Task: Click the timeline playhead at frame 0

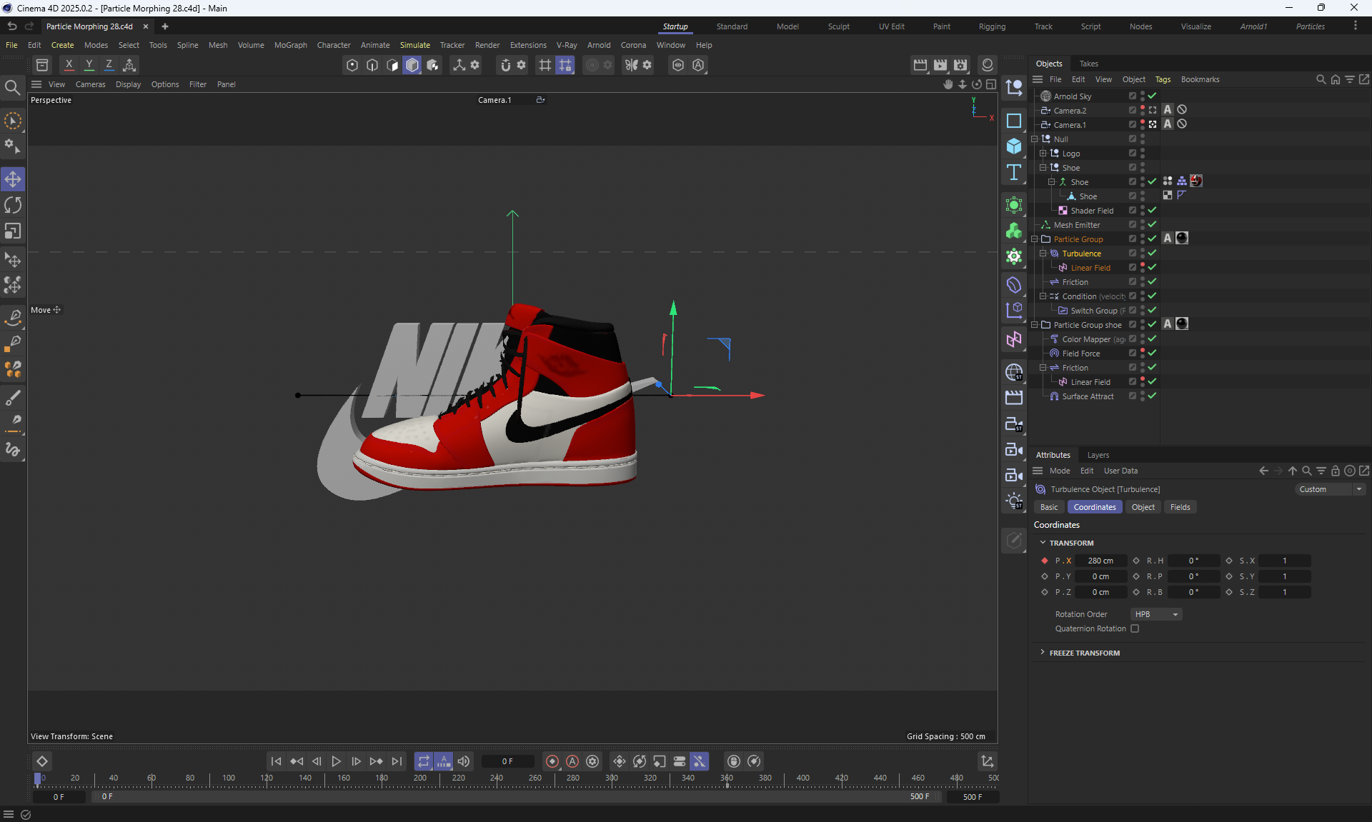Action: coord(38,778)
